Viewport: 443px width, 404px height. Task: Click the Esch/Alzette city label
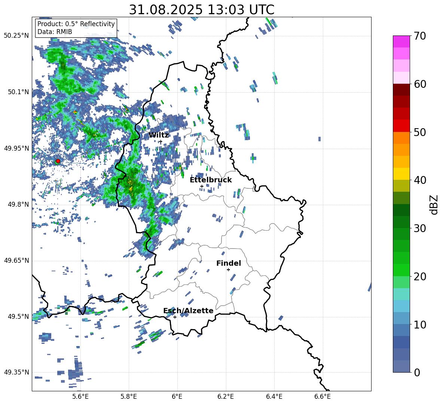[x=188, y=311]
